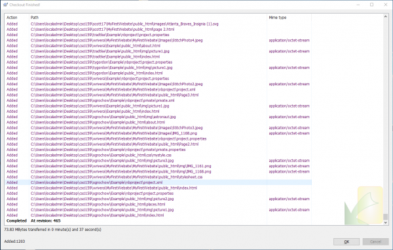393x250 pixels.
Task: Select the Atlanta_Braves_Insignia (1).svg path row
Action: pyautogui.click(x=159, y=24)
